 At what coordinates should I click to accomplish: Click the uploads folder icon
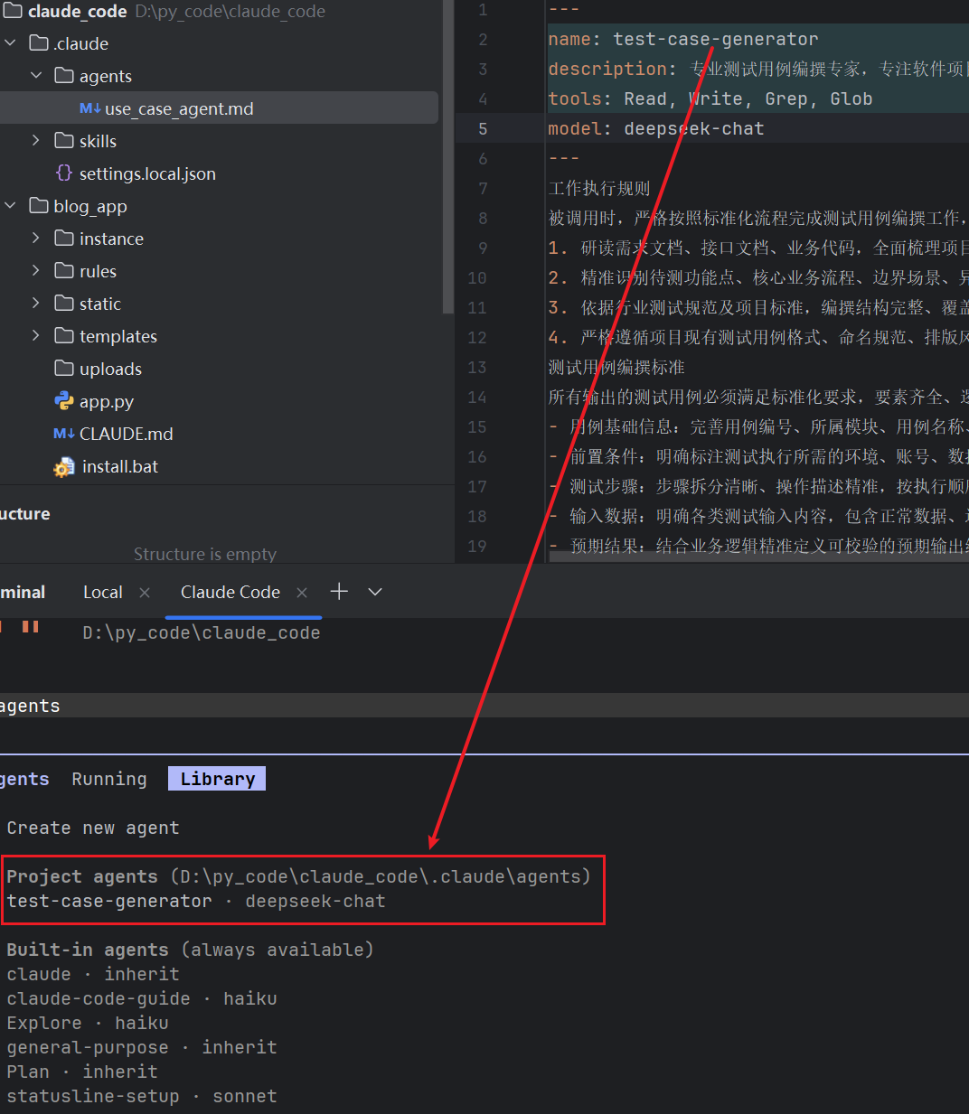click(x=64, y=369)
